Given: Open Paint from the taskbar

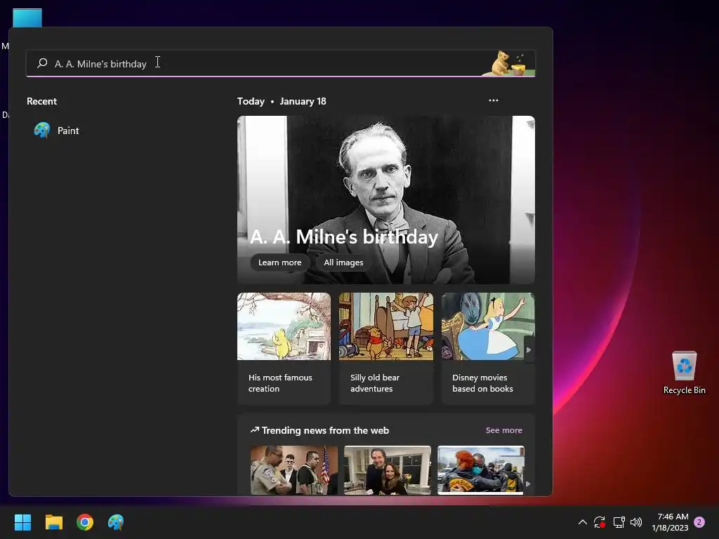Looking at the screenshot, I should tap(116, 522).
